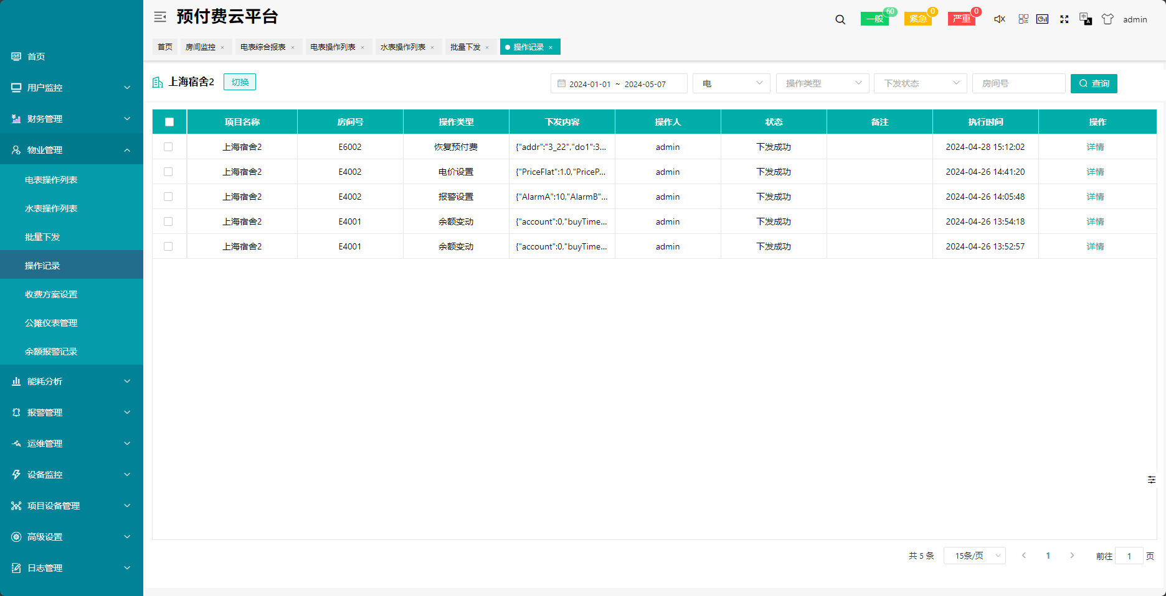This screenshot has width=1166, height=596.
Task: Click the 查询 search button
Action: point(1094,83)
